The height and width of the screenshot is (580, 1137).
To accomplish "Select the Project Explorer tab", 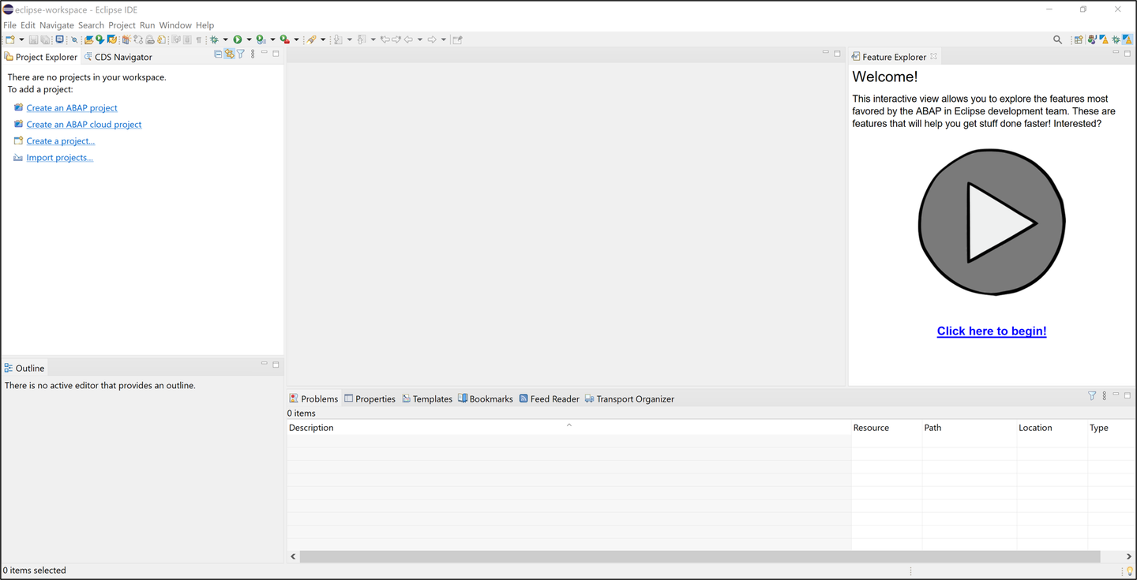I will [x=41, y=57].
